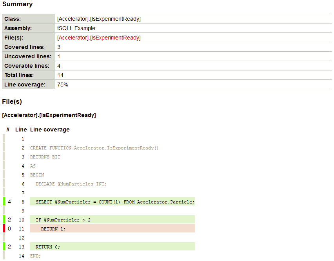334x261 pixels.
Task: Click the green coverage marker for line 8
Action: point(4,202)
